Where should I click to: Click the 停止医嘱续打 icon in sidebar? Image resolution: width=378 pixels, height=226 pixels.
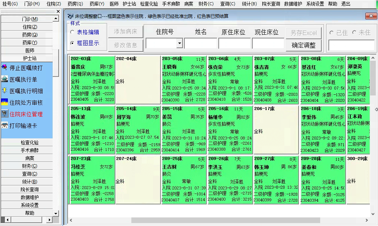click(4, 68)
